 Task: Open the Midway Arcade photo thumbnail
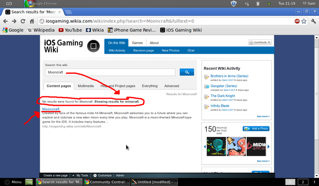tap(256, 146)
